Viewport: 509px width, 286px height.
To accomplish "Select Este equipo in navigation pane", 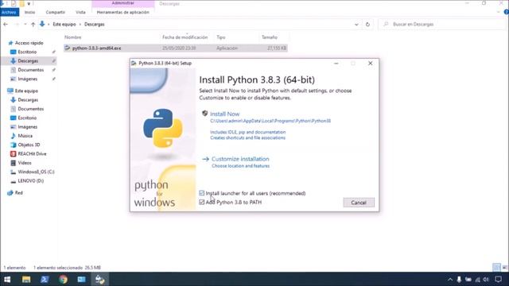I will [x=26, y=91].
